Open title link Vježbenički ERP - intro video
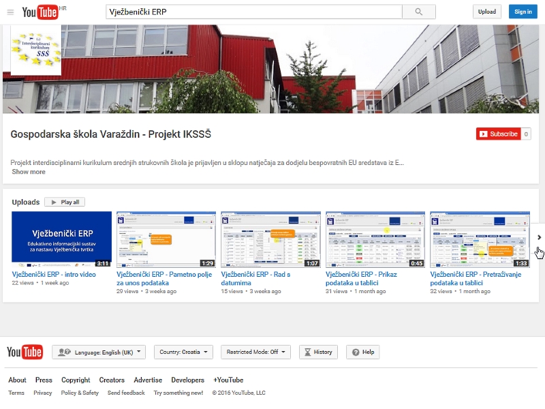The image size is (545, 409). point(54,275)
